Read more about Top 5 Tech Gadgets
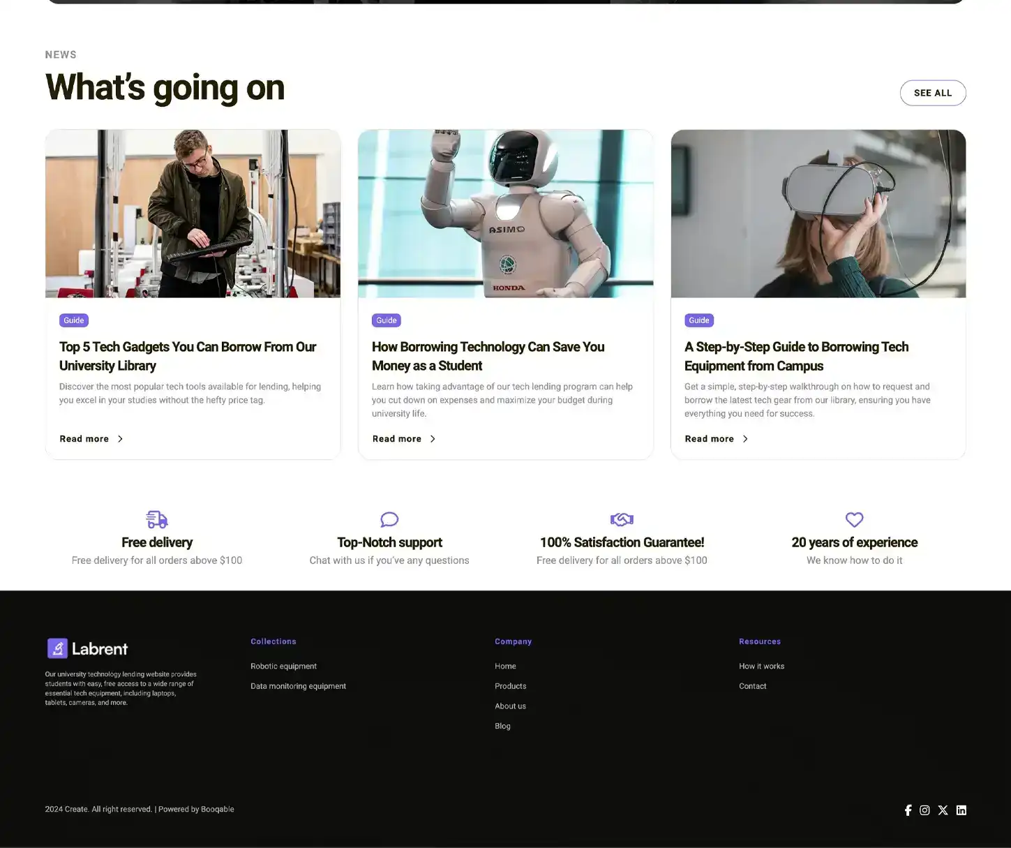1011x848 pixels. [91, 439]
